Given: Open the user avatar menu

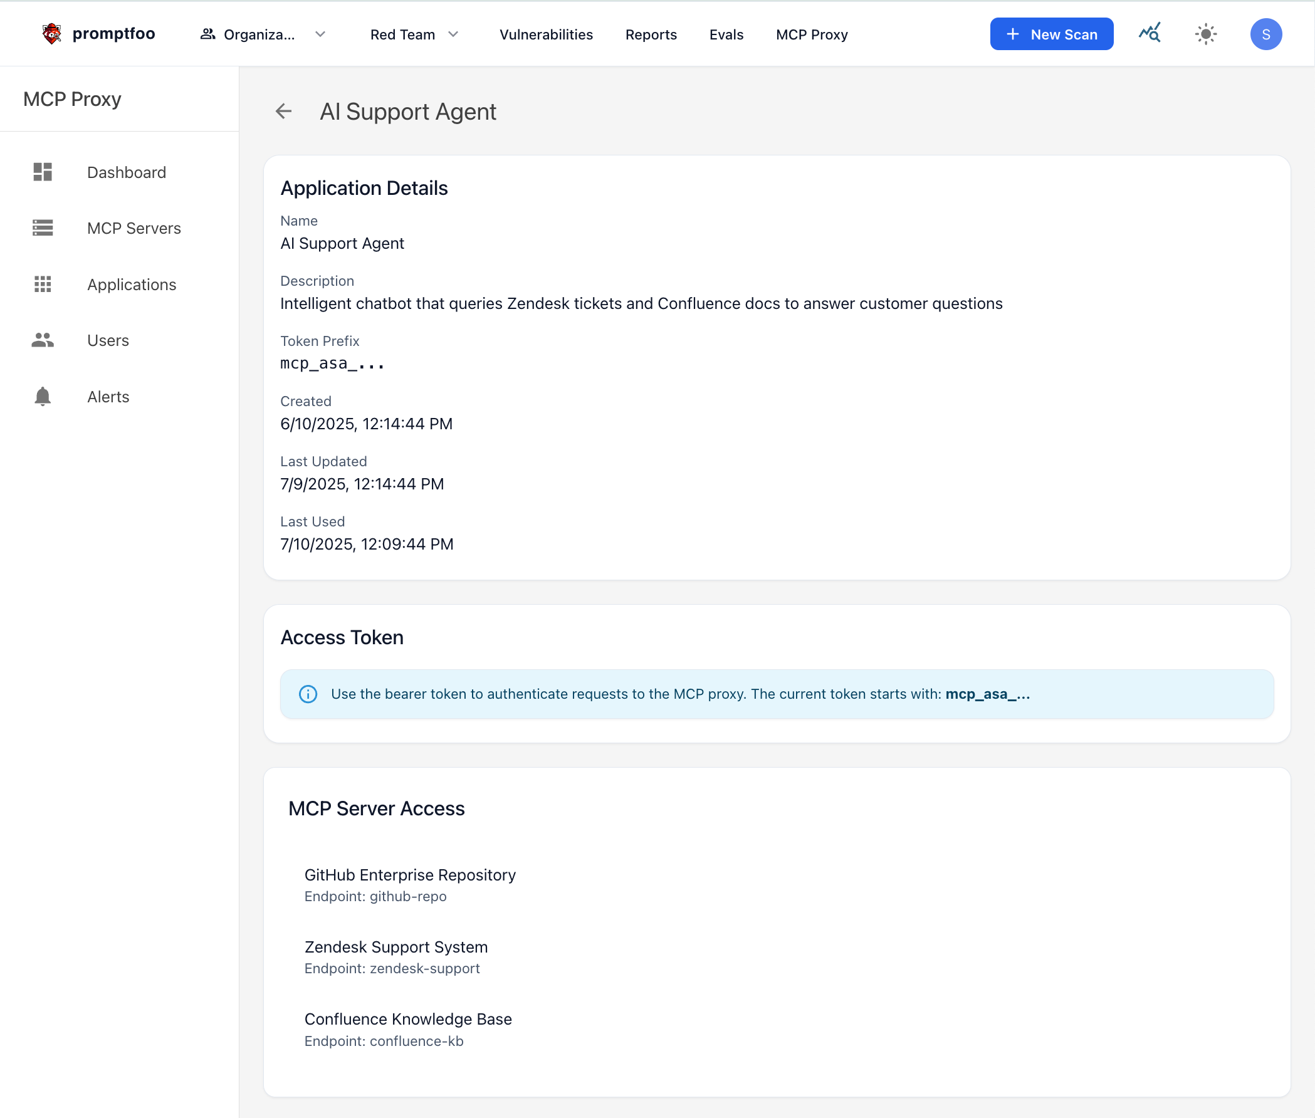Looking at the screenshot, I should click(x=1265, y=34).
